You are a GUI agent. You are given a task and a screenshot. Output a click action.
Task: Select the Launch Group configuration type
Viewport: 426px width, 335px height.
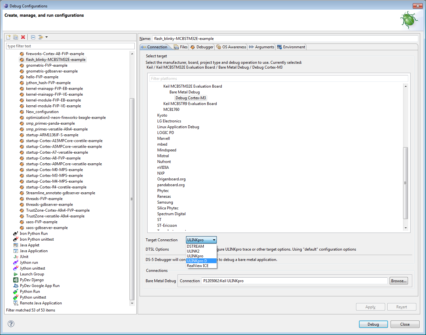click(32, 274)
